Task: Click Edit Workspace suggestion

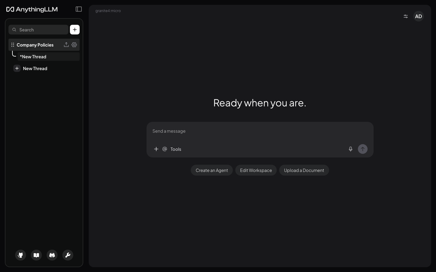Action: (256, 170)
